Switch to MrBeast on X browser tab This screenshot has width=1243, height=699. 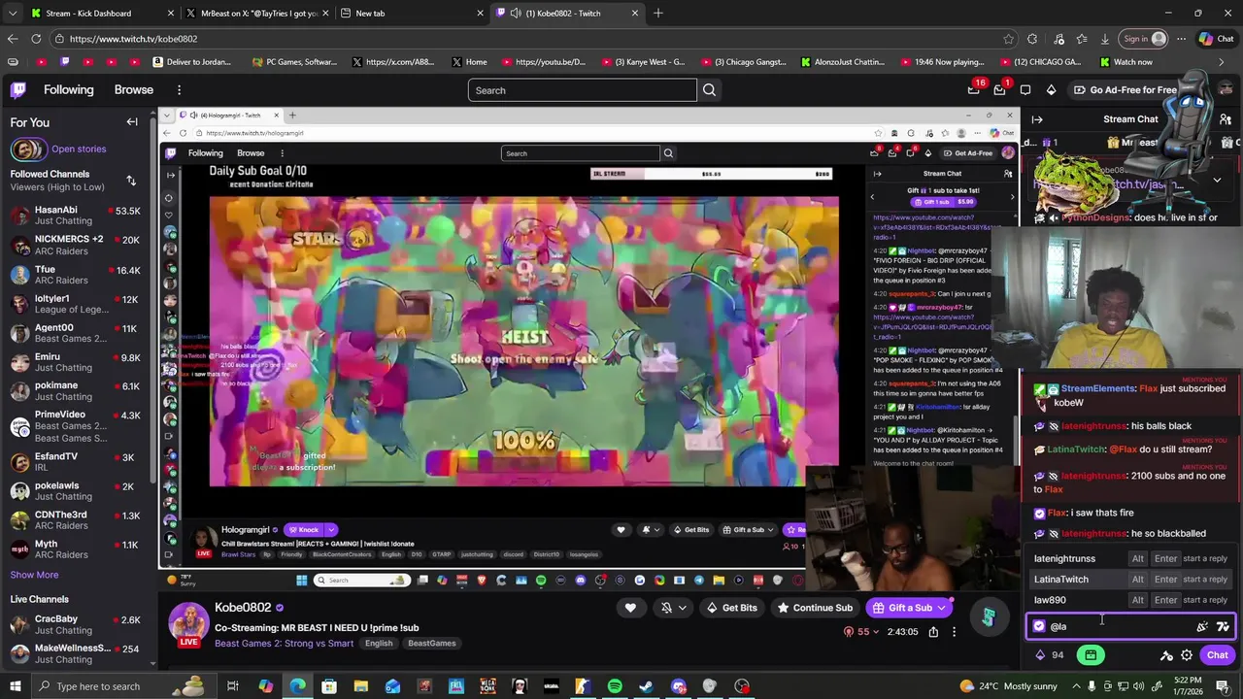point(259,13)
